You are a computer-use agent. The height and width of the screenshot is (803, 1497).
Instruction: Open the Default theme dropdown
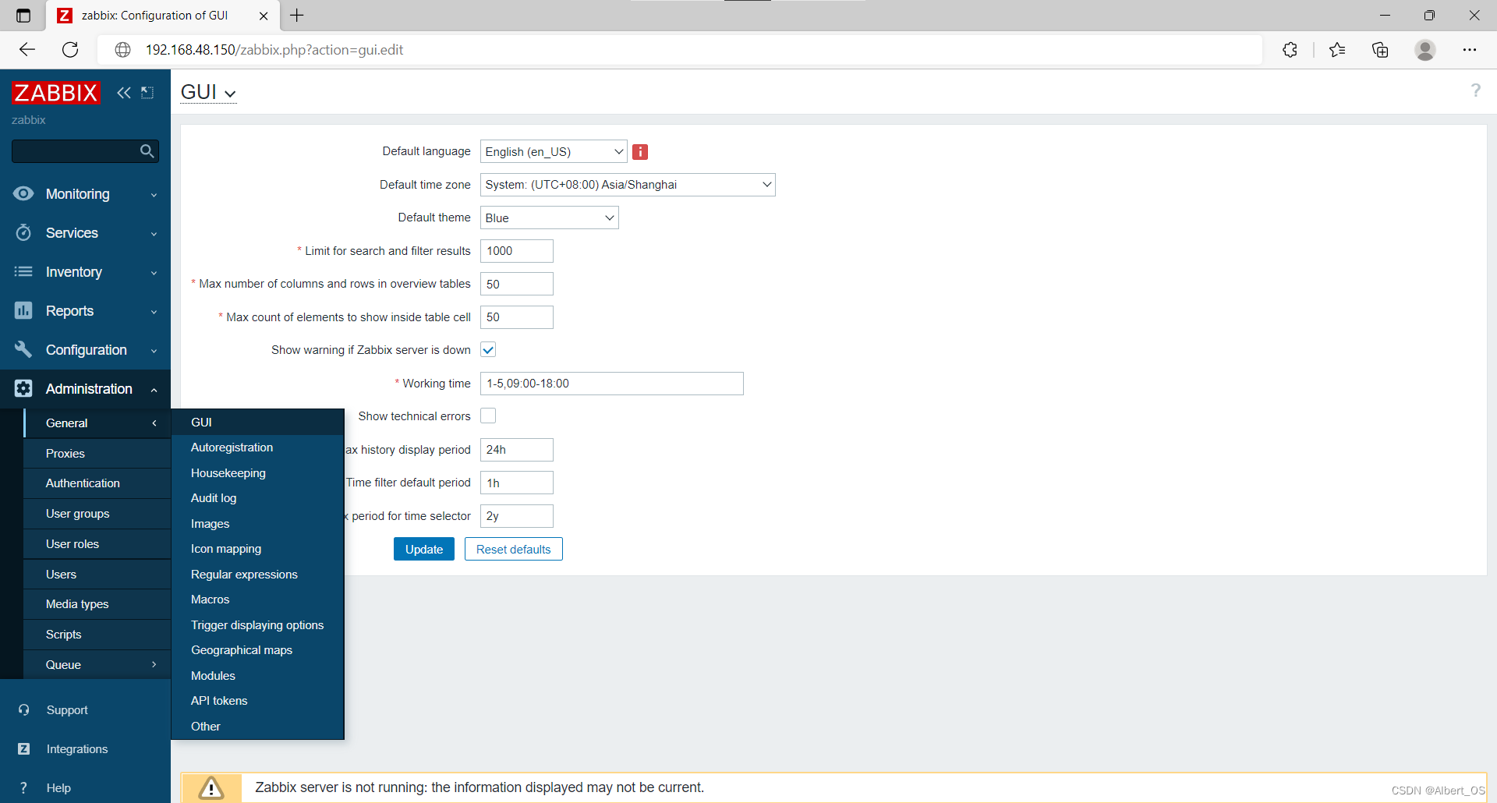click(549, 218)
